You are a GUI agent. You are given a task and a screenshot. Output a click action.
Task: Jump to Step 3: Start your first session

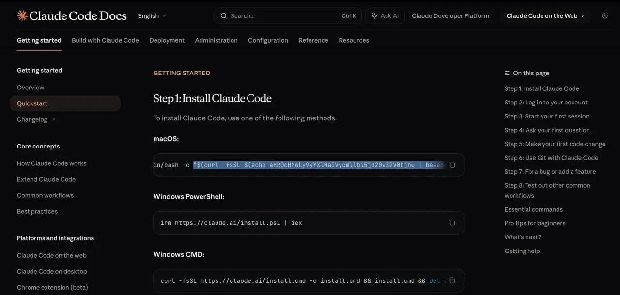pyautogui.click(x=547, y=116)
